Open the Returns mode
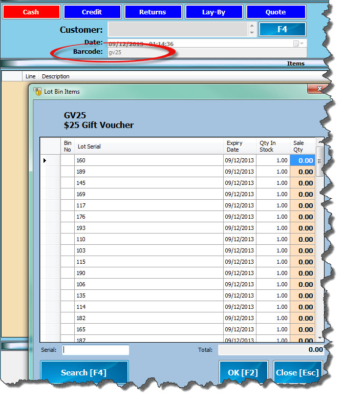The width and height of the screenshot is (344, 401). click(153, 12)
